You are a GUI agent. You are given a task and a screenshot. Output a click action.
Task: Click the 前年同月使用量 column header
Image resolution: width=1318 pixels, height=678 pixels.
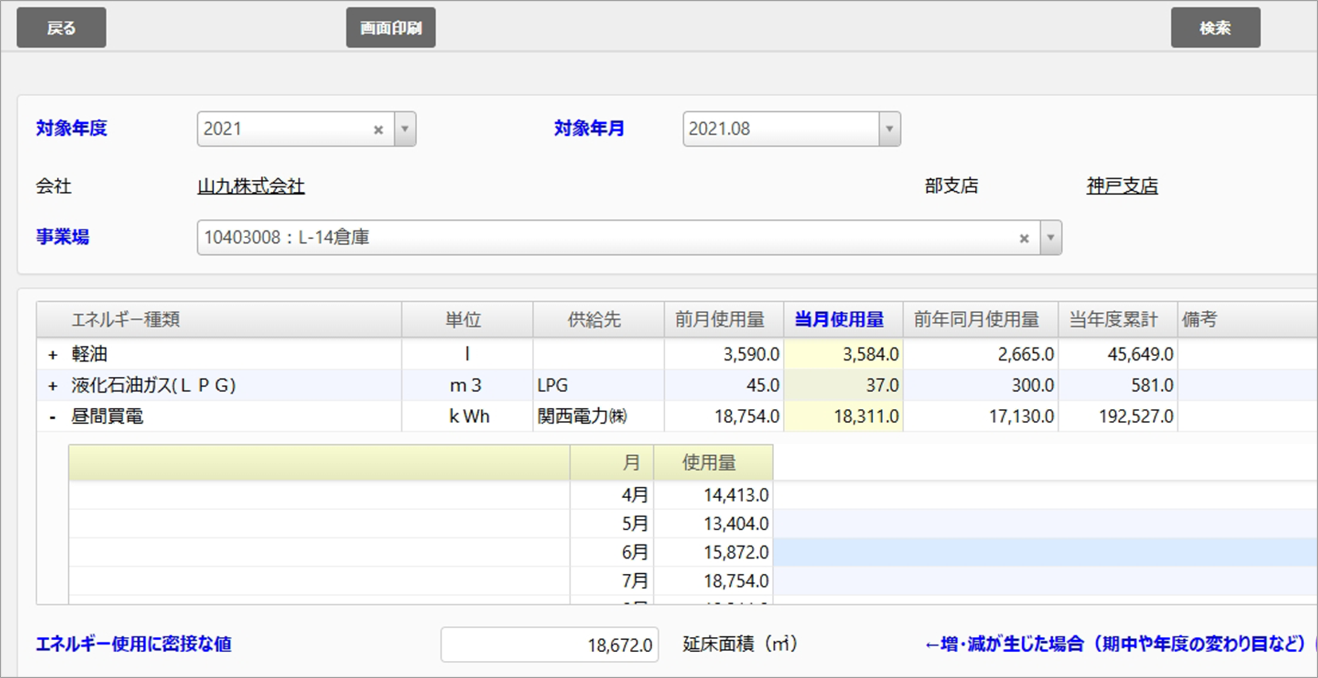pyautogui.click(x=976, y=320)
